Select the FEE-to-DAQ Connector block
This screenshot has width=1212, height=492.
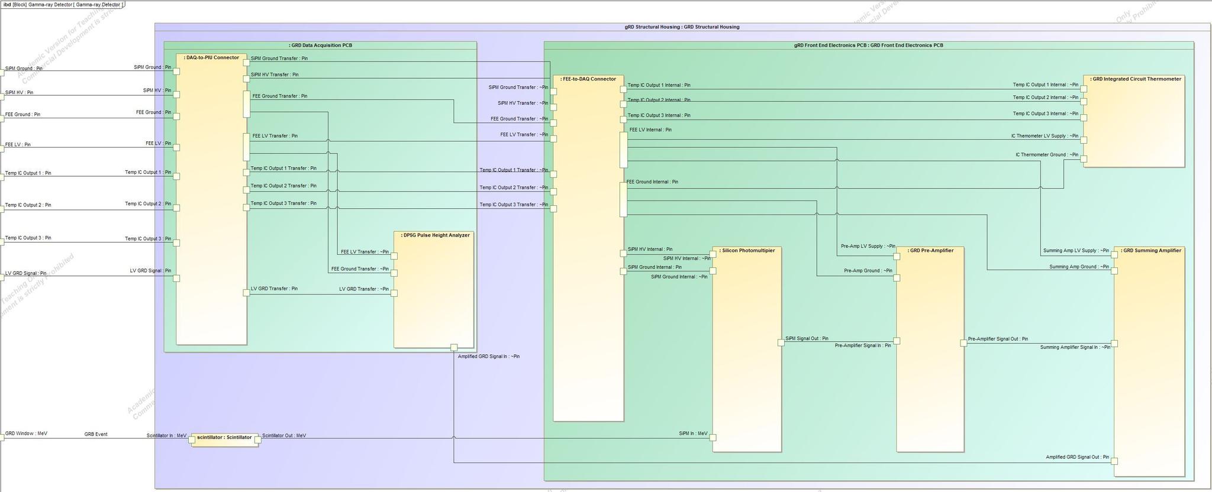click(x=588, y=248)
